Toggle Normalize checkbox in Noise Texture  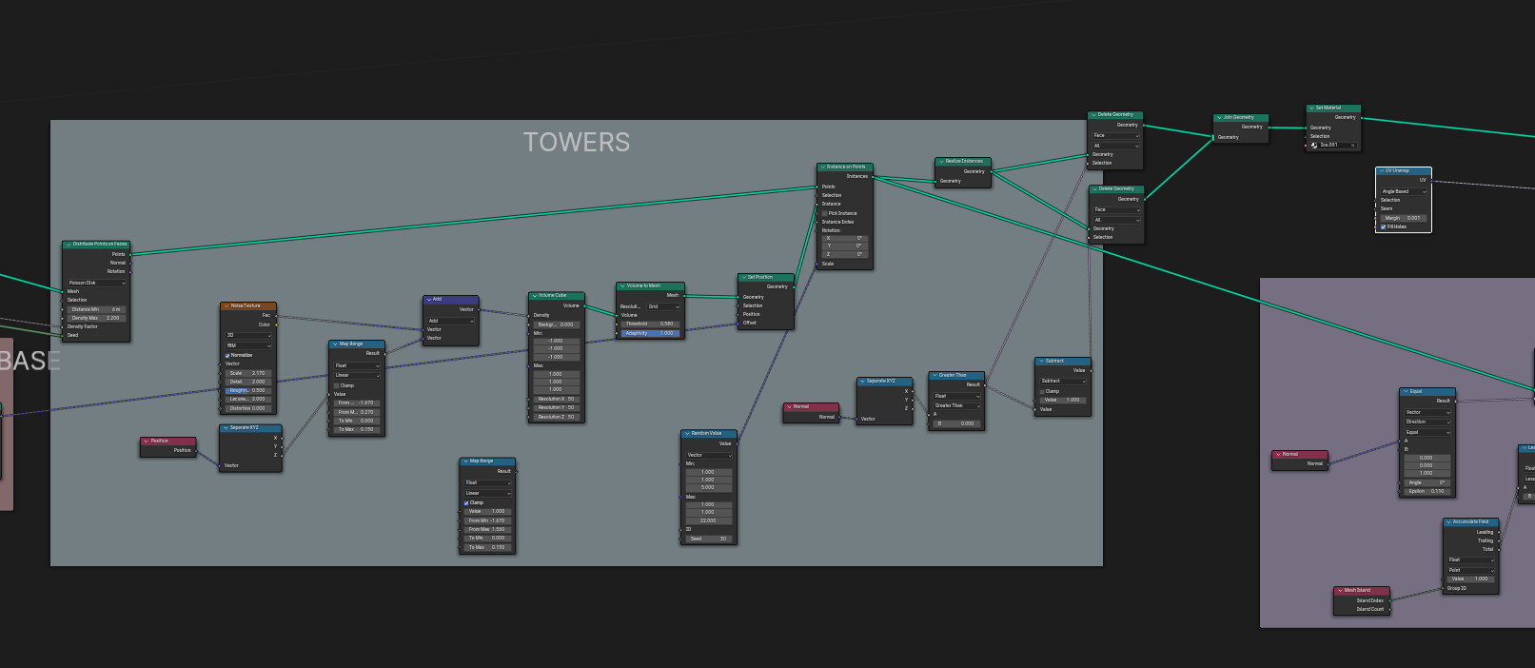(227, 355)
